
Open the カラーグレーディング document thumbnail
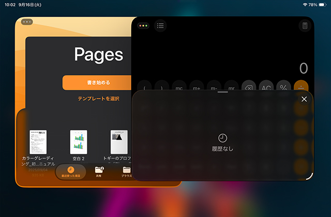coord(38,142)
